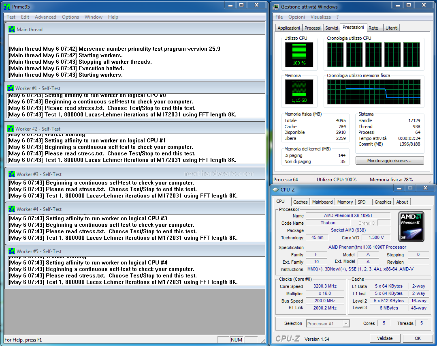Click 'Memoria fisica: 28%' in the status bar
The width and height of the screenshot is (437, 346).
[391, 180]
